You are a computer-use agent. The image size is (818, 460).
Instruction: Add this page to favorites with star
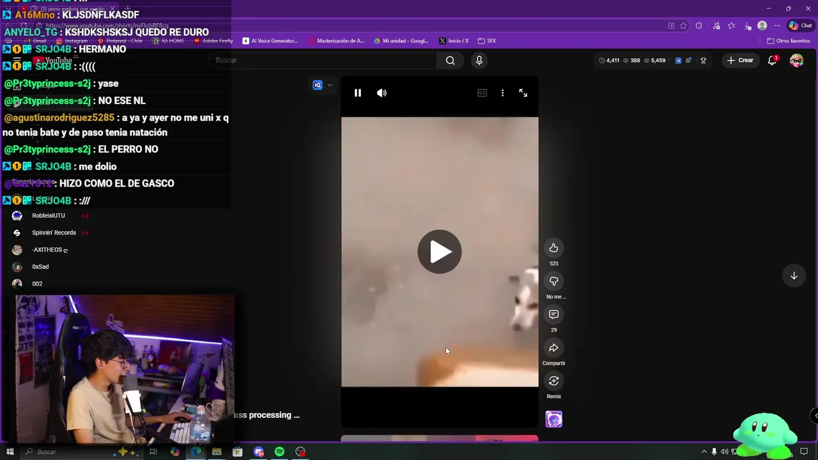[x=683, y=26]
